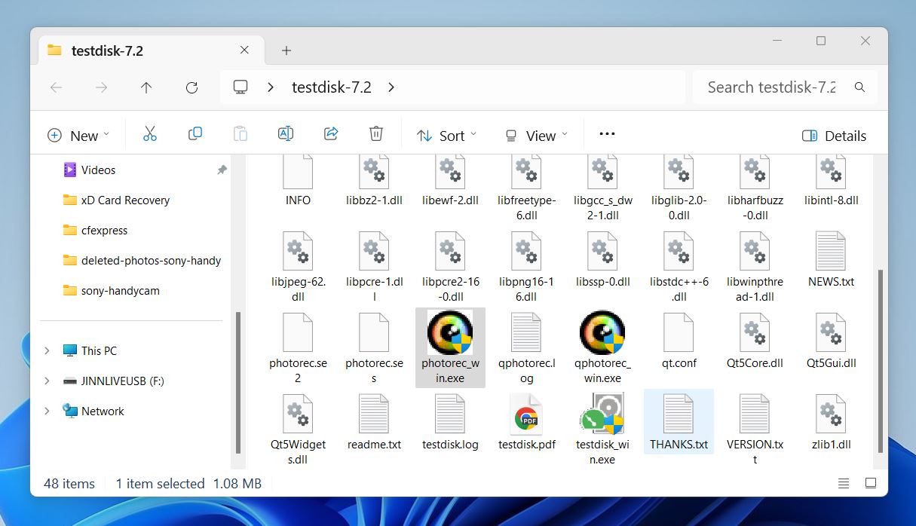
Task: Close the testdisk-7.2 tab
Action: point(244,50)
